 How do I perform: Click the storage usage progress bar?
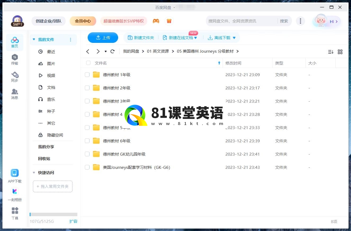[x=54, y=214]
